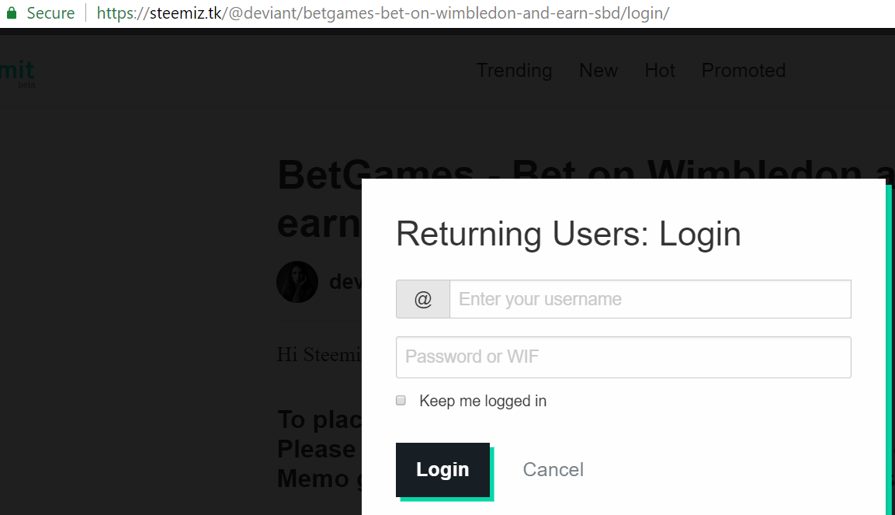Click the Secure label in address bar
The width and height of the screenshot is (895, 515).
point(50,12)
